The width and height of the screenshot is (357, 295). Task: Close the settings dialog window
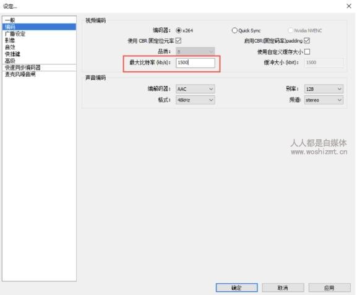(x=349, y=6)
